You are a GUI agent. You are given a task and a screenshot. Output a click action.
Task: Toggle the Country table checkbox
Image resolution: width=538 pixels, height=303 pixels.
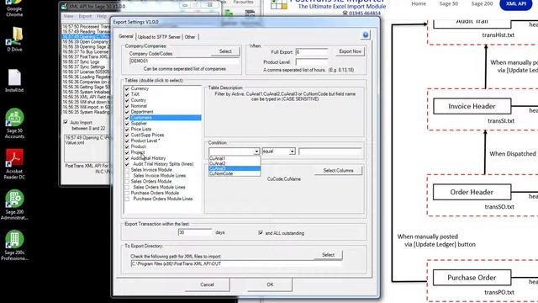(127, 100)
